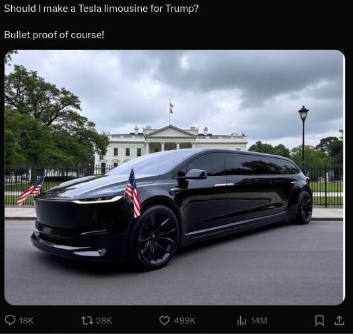Click the limousine's side mirror
This screenshot has width=353, height=334.
tap(196, 174)
